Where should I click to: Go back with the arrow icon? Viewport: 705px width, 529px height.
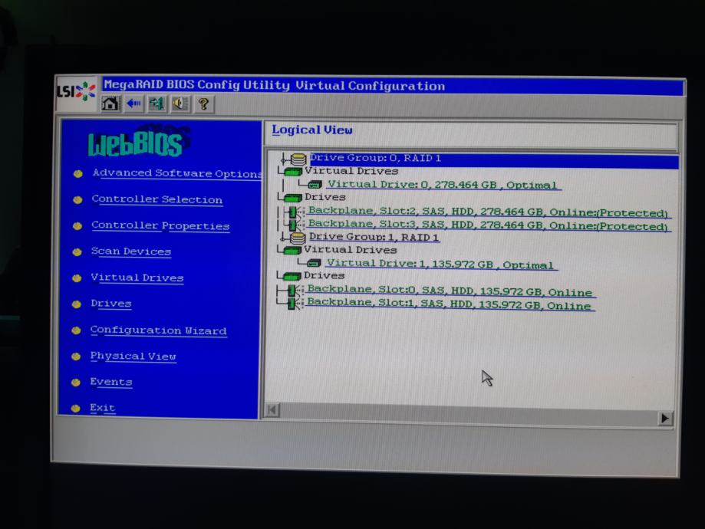(x=133, y=104)
